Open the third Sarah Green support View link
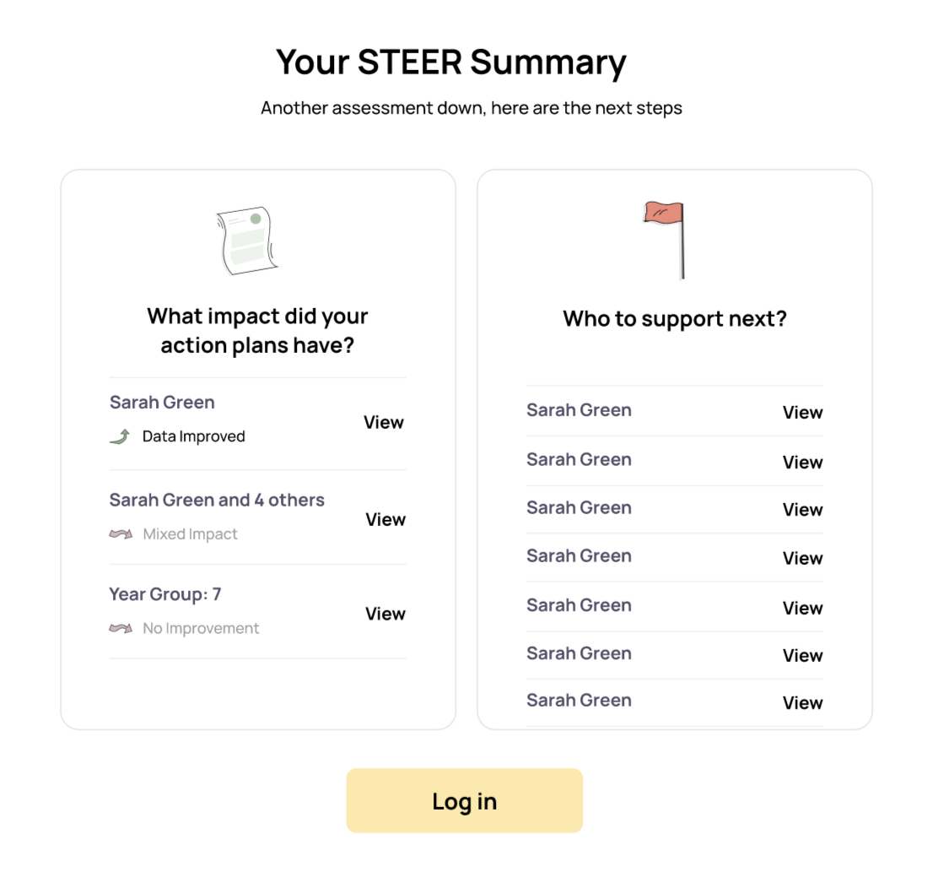This screenshot has width=938, height=883. click(x=803, y=509)
